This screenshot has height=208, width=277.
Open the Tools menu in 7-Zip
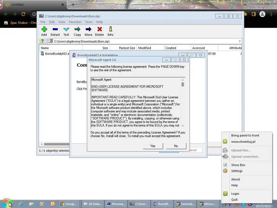tap(89, 22)
